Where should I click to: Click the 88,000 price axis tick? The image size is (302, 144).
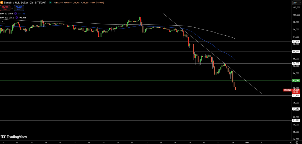click(x=296, y=59)
